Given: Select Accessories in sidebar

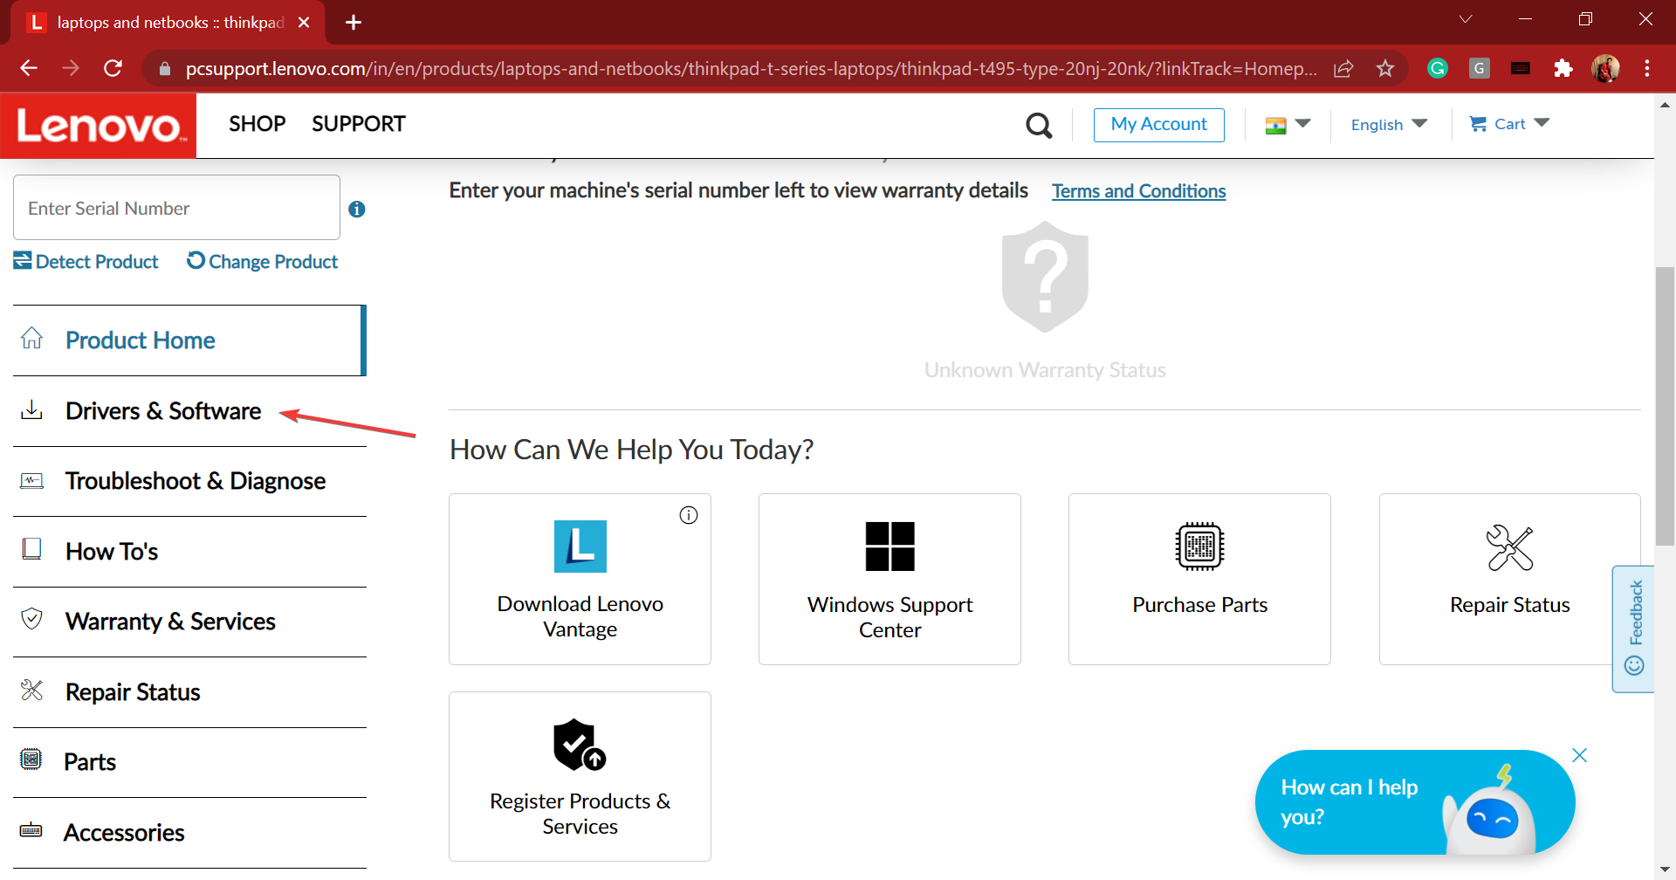Looking at the screenshot, I should [x=189, y=833].
